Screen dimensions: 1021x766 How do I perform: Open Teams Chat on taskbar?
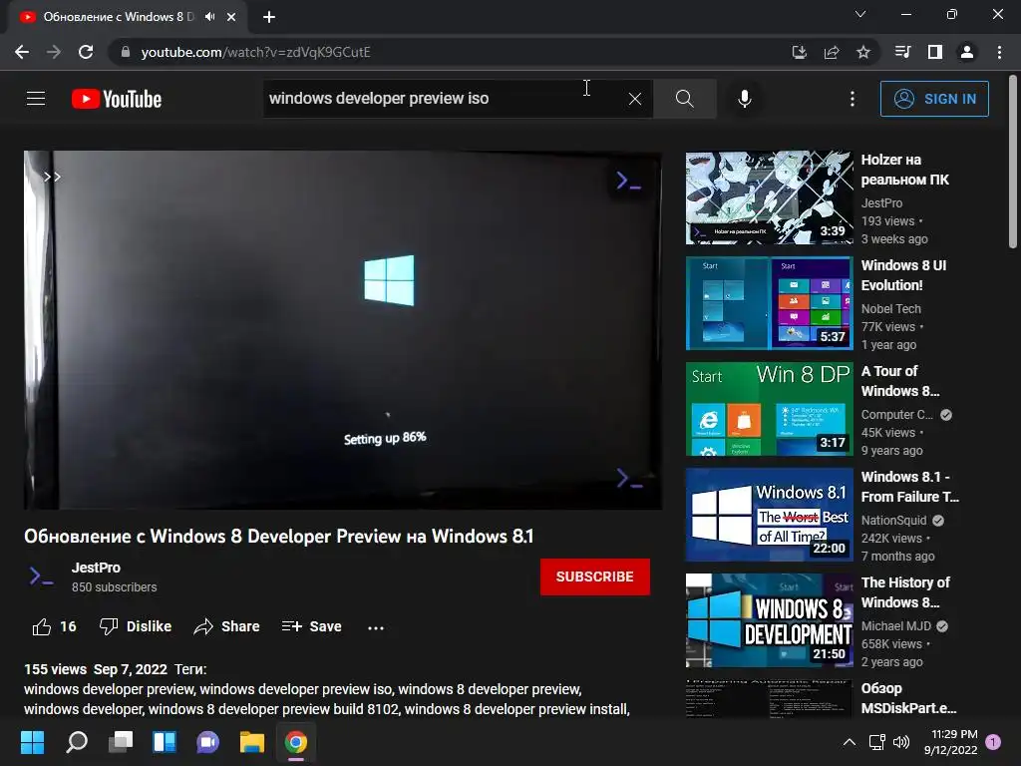click(x=207, y=742)
